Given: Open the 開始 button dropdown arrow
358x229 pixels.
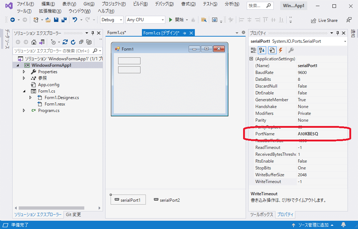Looking at the screenshot, I should [x=187, y=20].
